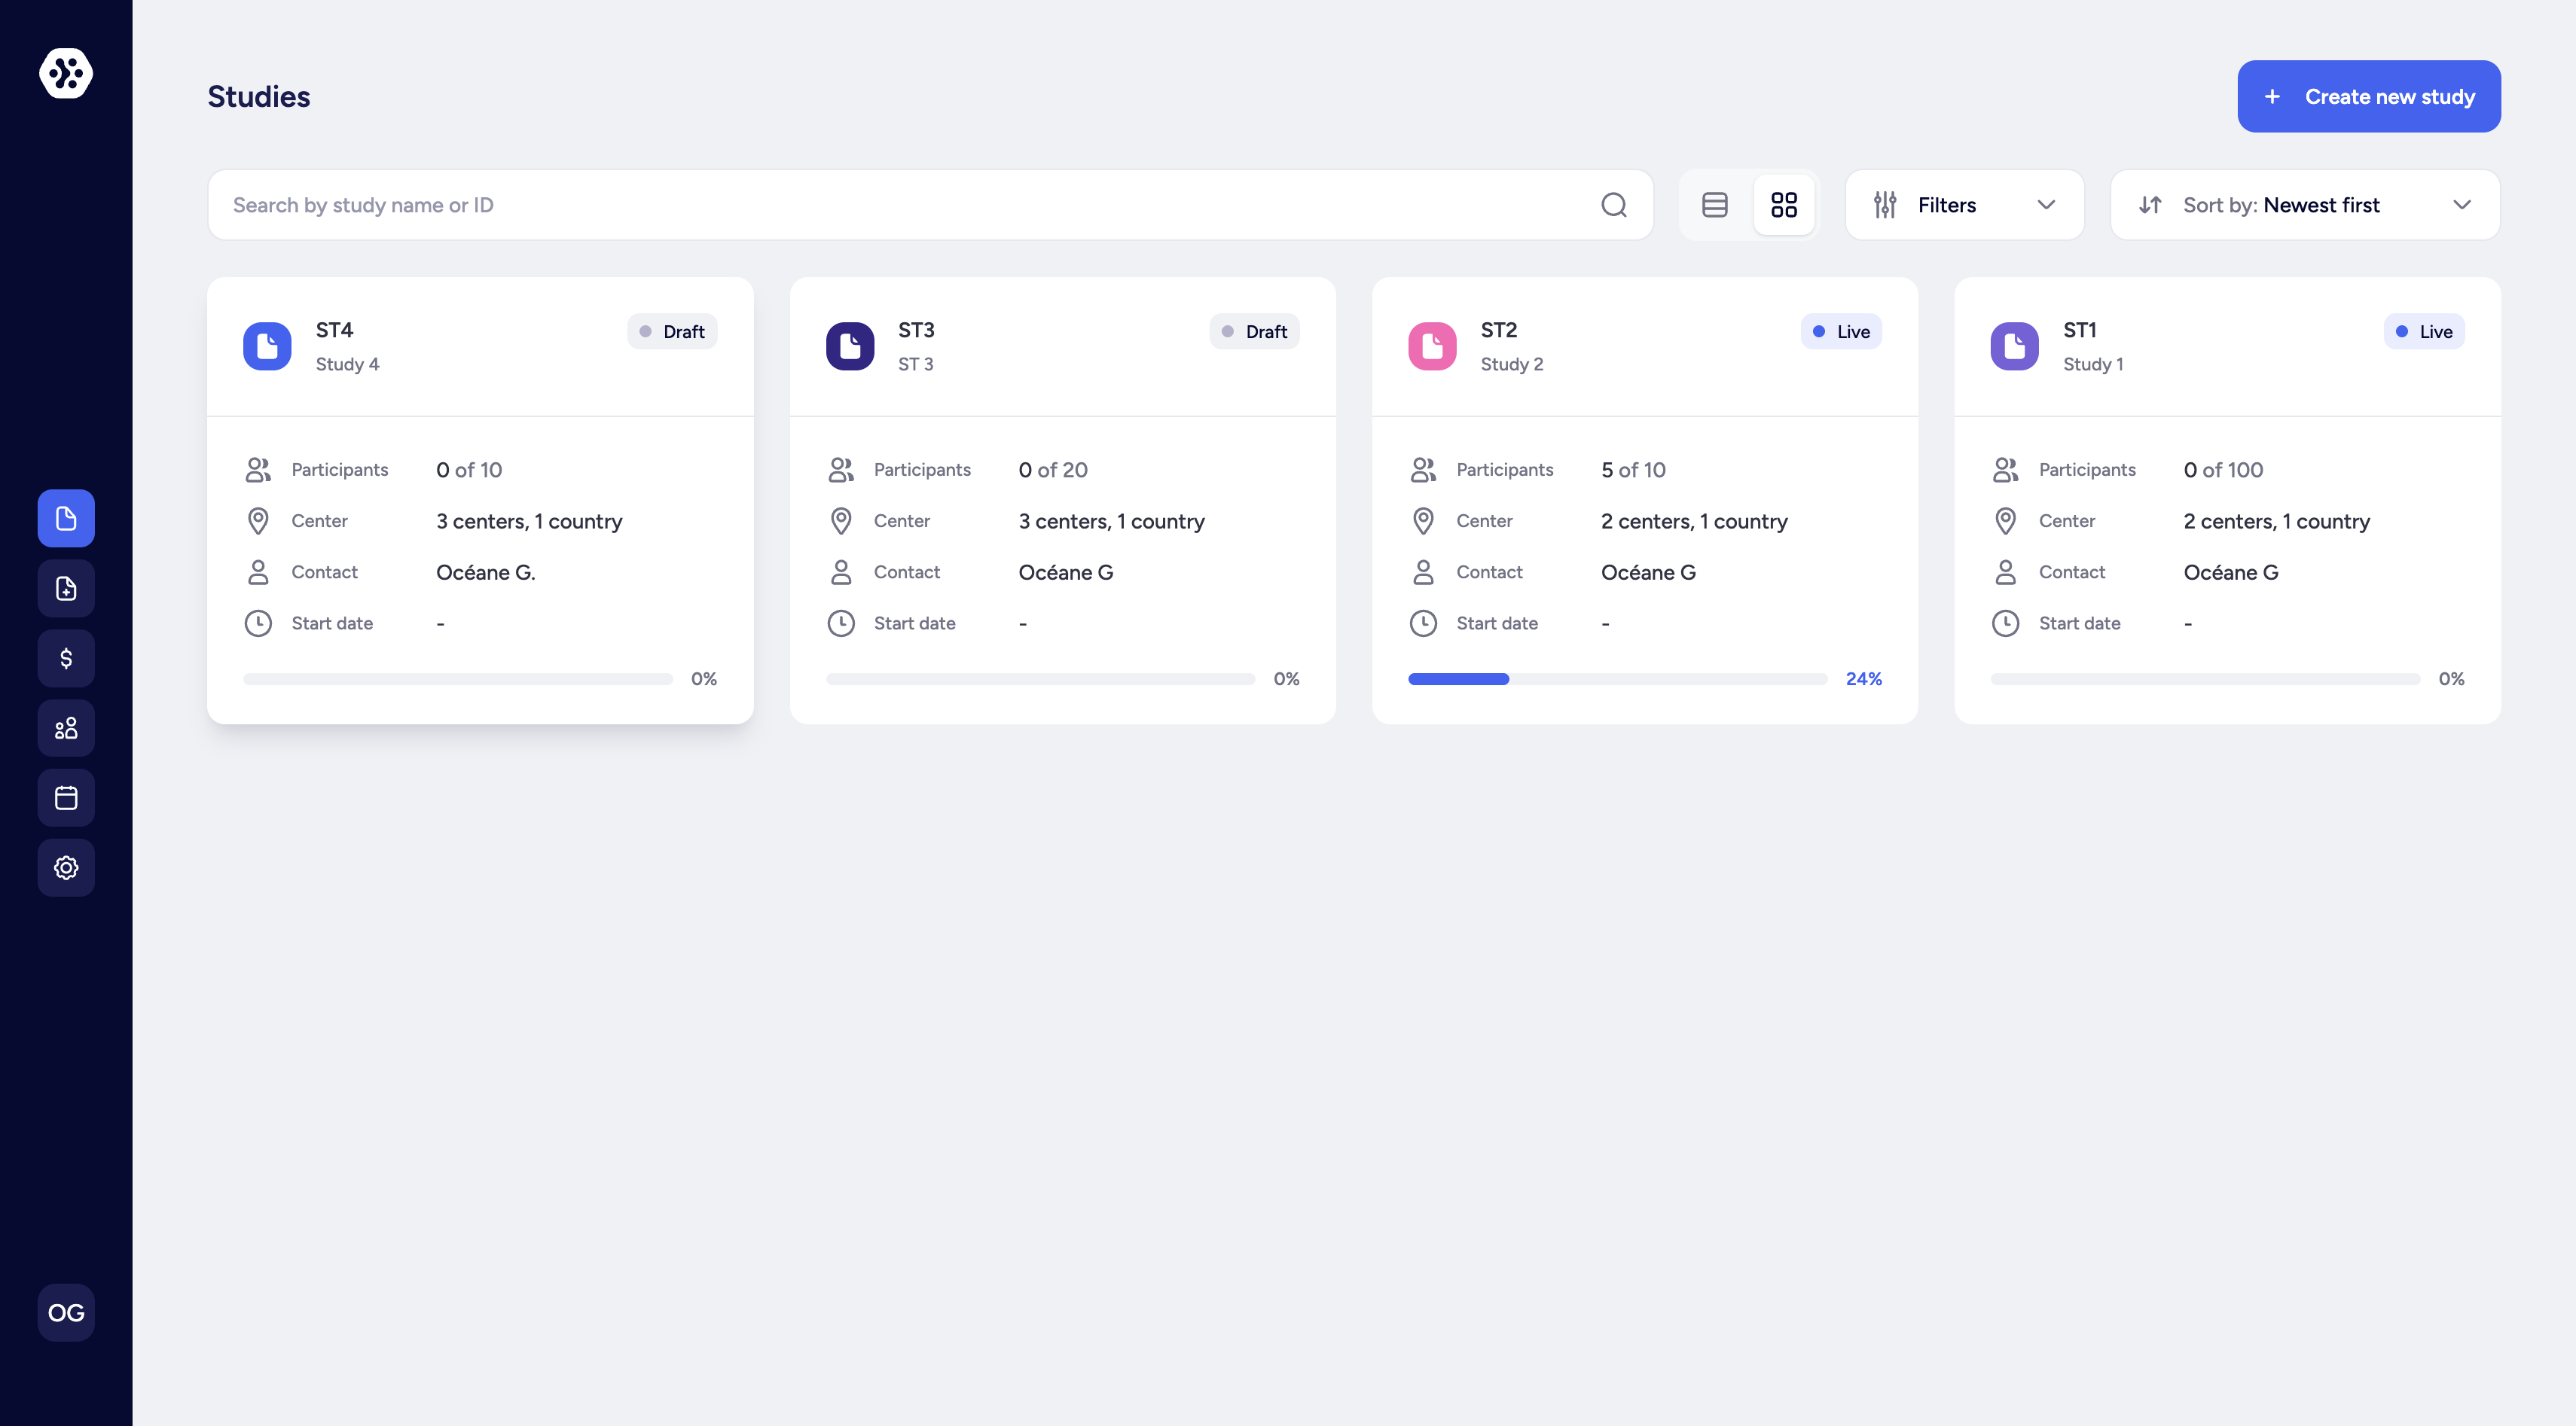
Task: Click the company logo at top left
Action: (65, 73)
